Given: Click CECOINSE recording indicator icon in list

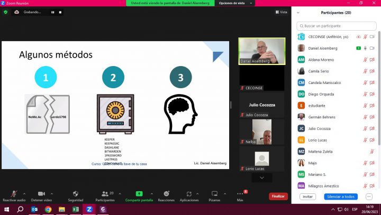Looking at the screenshot, I should click(x=358, y=36).
